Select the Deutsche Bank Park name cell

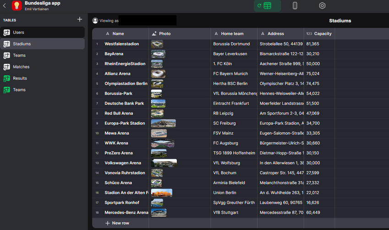coord(125,104)
